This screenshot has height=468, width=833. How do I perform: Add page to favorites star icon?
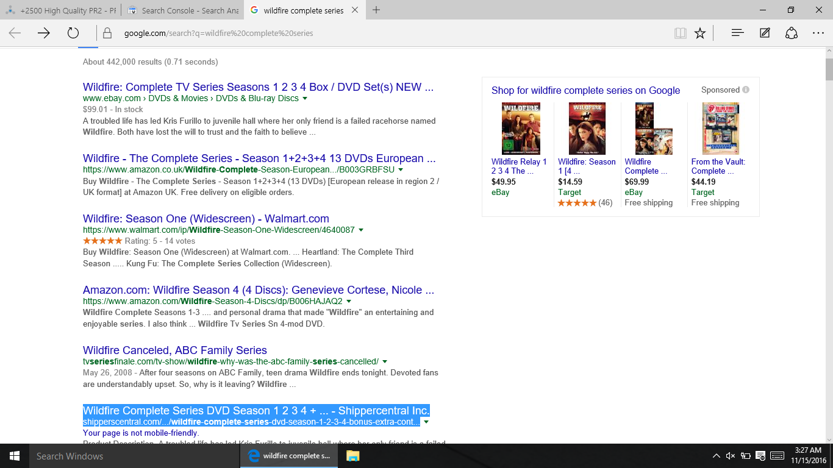point(700,34)
